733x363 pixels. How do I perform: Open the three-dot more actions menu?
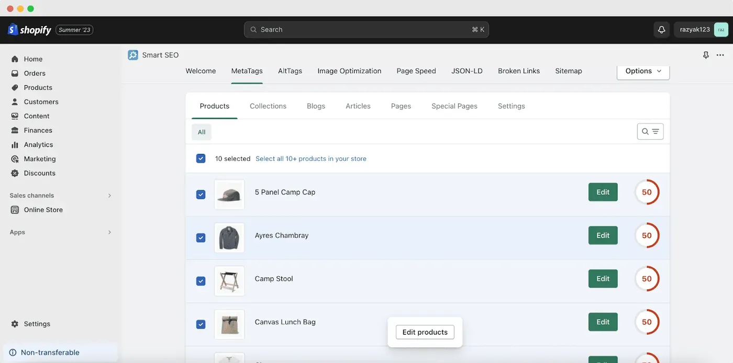click(x=720, y=55)
